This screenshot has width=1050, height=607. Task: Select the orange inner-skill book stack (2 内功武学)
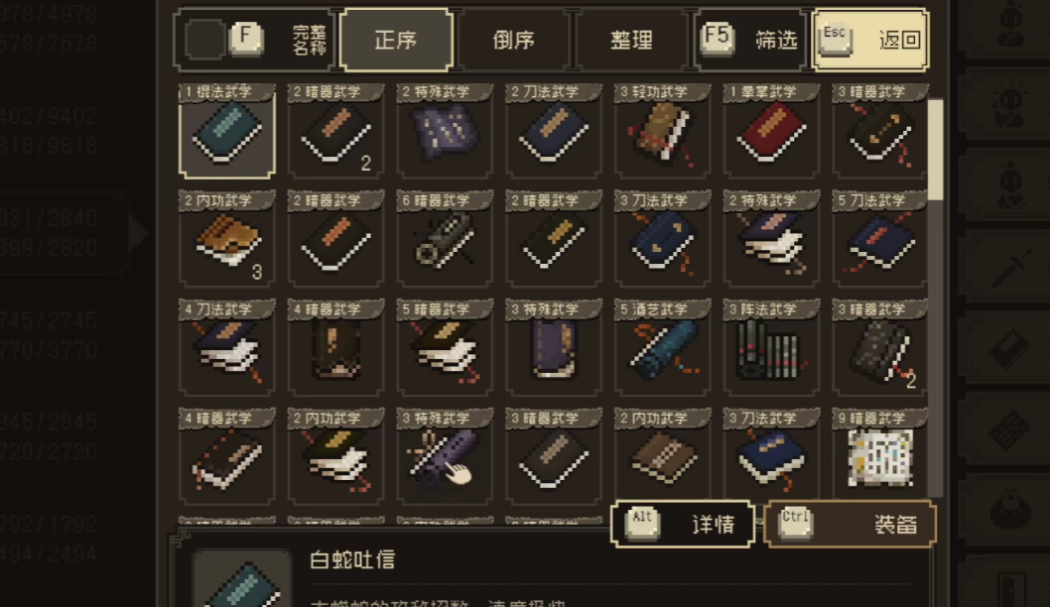(x=227, y=240)
